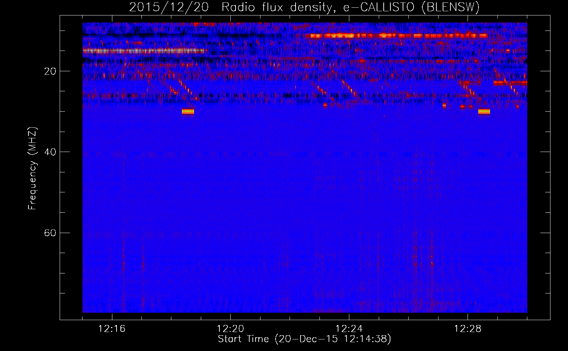This screenshot has width=568, height=351.
Task: Click the 12:28 time tick label
Action: 468,329
